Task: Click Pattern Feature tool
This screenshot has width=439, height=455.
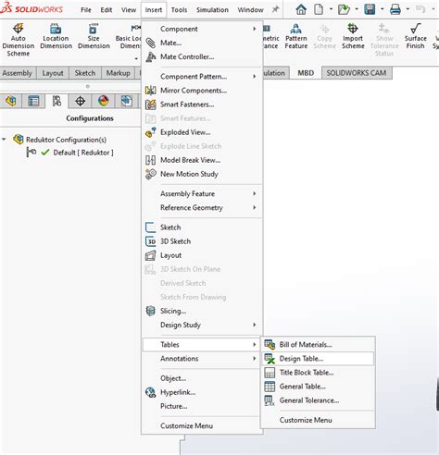Action: pos(296,36)
